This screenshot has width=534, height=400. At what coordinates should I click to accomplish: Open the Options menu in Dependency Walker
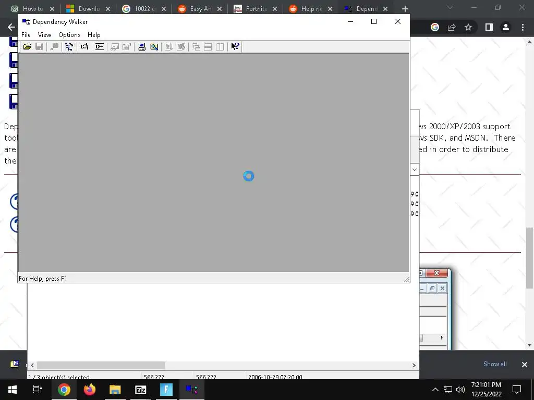pos(69,35)
